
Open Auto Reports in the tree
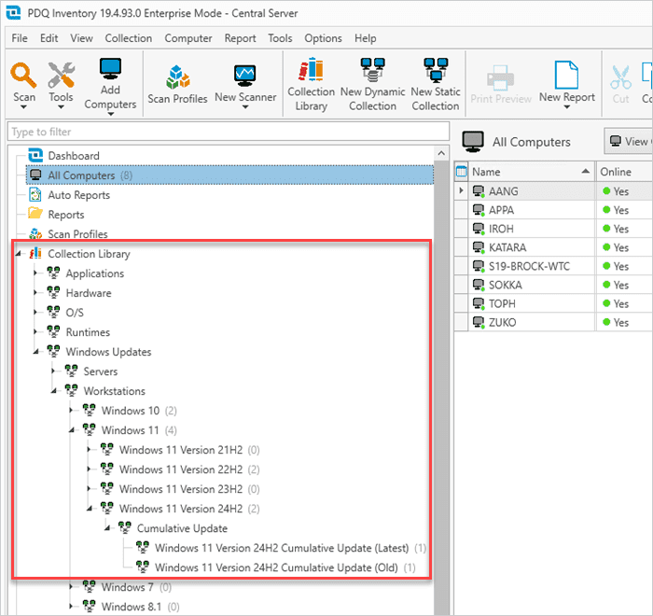(78, 195)
